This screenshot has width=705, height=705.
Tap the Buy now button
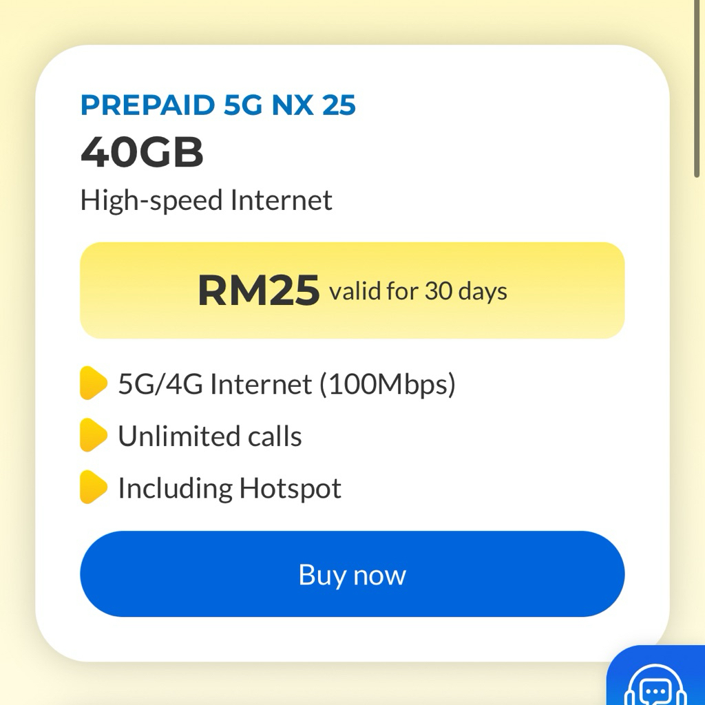[x=352, y=574]
